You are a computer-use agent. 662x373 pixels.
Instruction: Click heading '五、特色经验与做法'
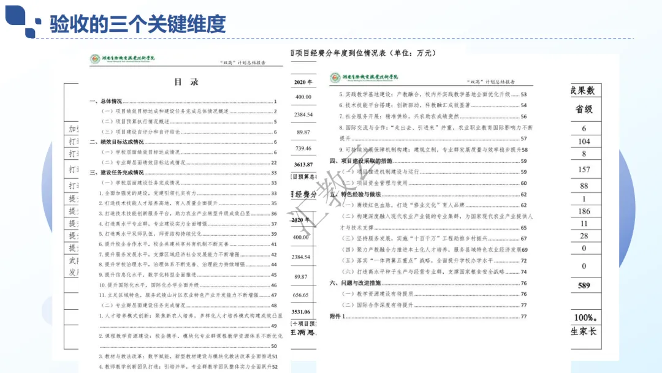428,195
